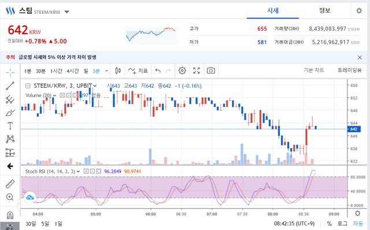Set date range to 30일
This screenshot has height=230, width=370.
(31, 224)
